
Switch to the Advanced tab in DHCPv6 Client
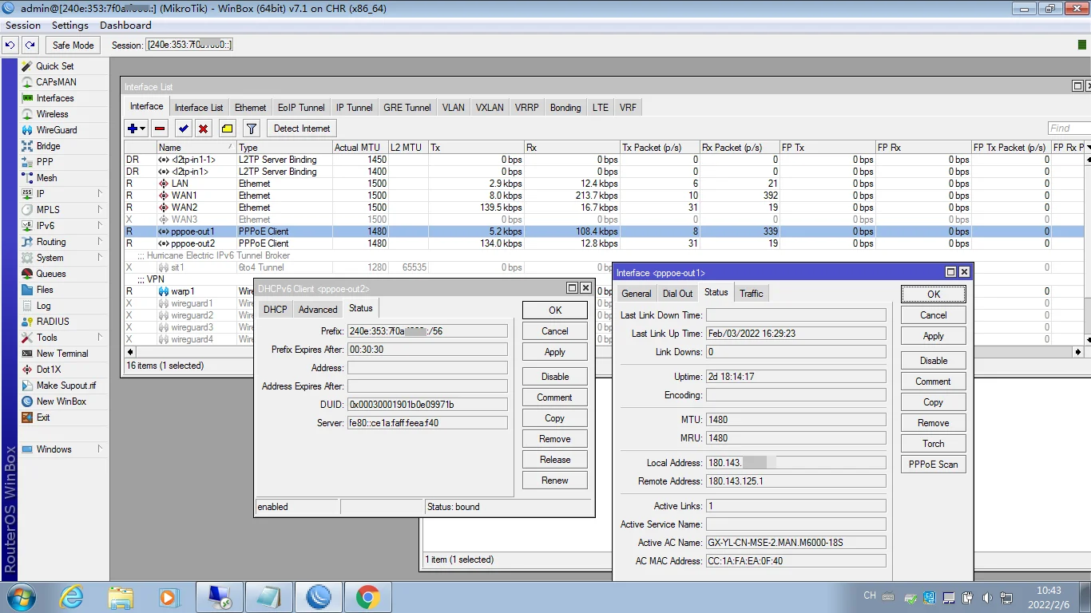318,310
